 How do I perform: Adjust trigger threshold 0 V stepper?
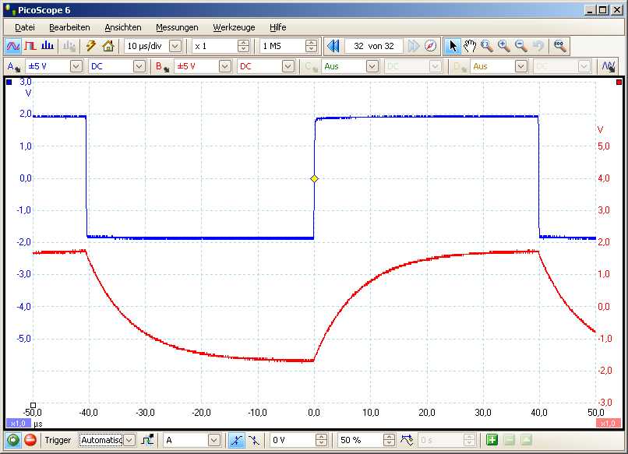(321, 441)
